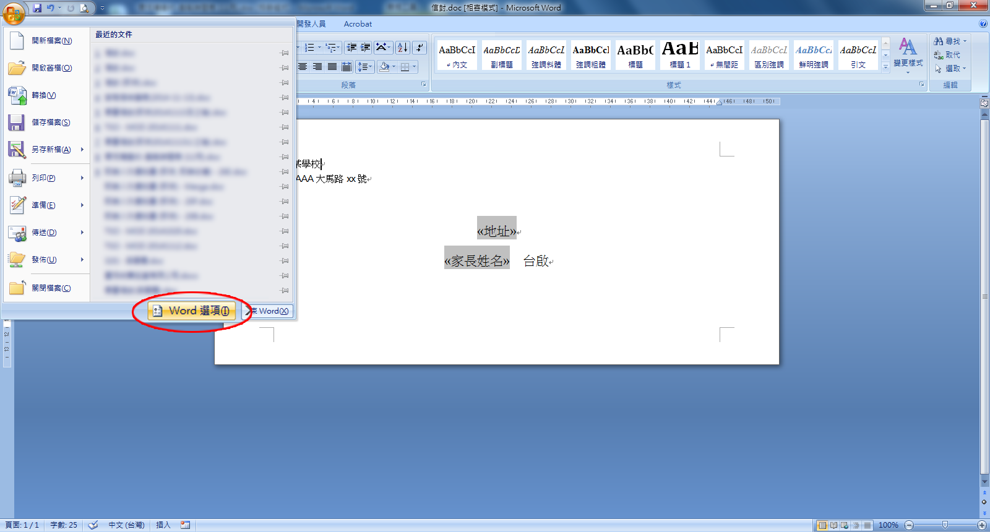
Task: Toggle ruler button above vertical scrollbar
Action: pyautogui.click(x=984, y=103)
